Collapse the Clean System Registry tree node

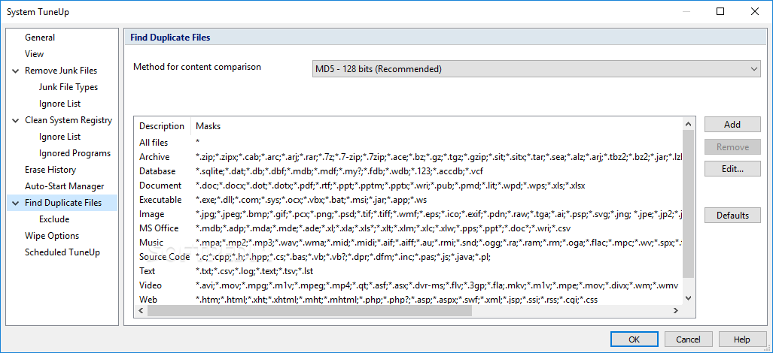click(x=16, y=120)
